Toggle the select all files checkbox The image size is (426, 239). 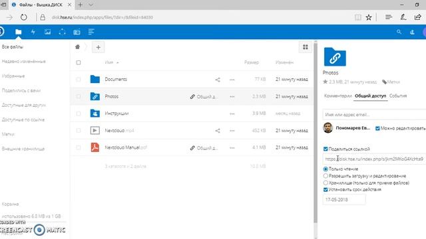79,62
